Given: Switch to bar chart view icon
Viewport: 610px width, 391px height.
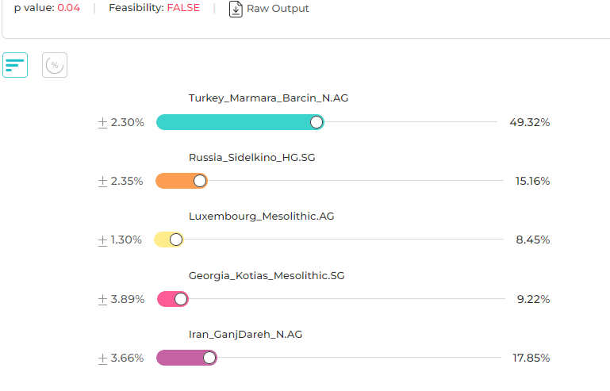Looking at the screenshot, I should 15,65.
